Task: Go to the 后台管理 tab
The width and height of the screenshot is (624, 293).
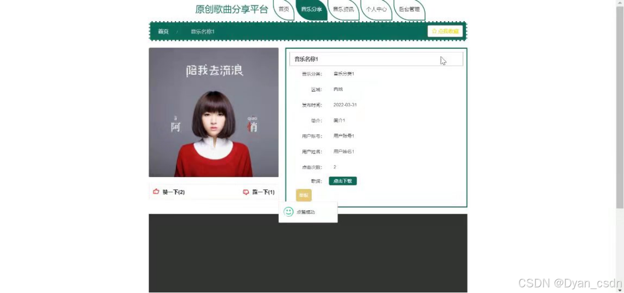Action: [409, 9]
